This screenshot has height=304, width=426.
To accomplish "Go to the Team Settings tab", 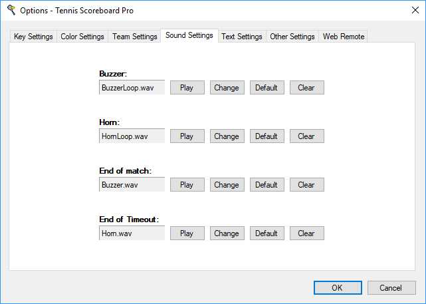I will pos(134,37).
